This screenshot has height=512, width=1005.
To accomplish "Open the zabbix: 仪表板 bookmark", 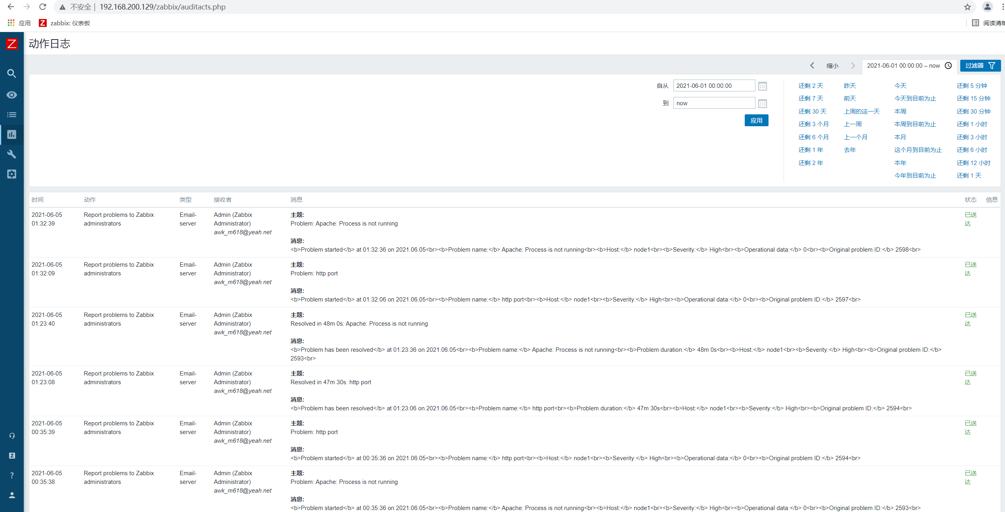I will point(65,23).
